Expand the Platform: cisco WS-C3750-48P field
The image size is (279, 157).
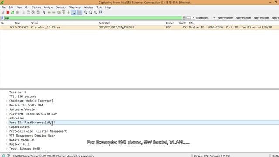tap(7, 114)
